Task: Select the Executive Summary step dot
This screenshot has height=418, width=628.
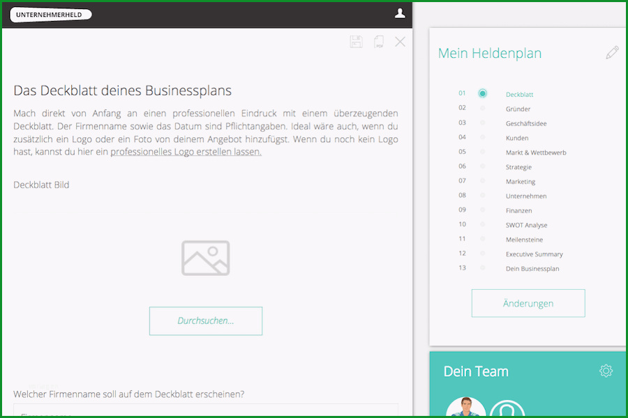Action: (x=483, y=253)
